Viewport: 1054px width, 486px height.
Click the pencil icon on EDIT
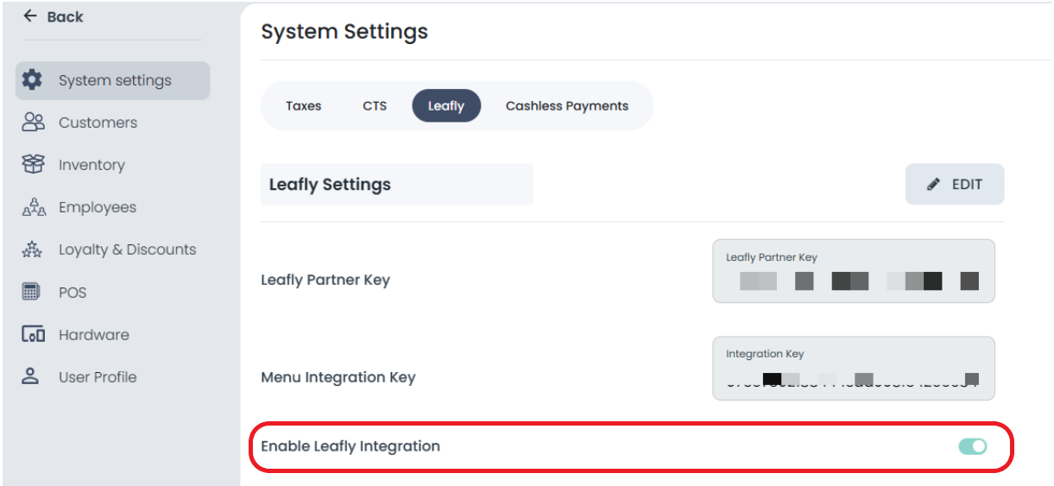933,184
